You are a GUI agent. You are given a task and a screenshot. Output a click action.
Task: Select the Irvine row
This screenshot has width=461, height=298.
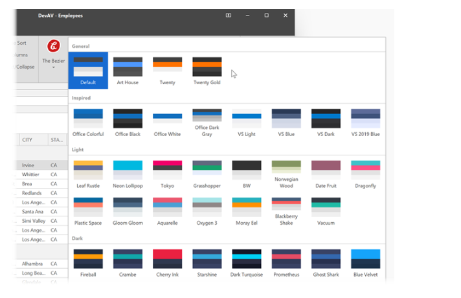coord(41,165)
